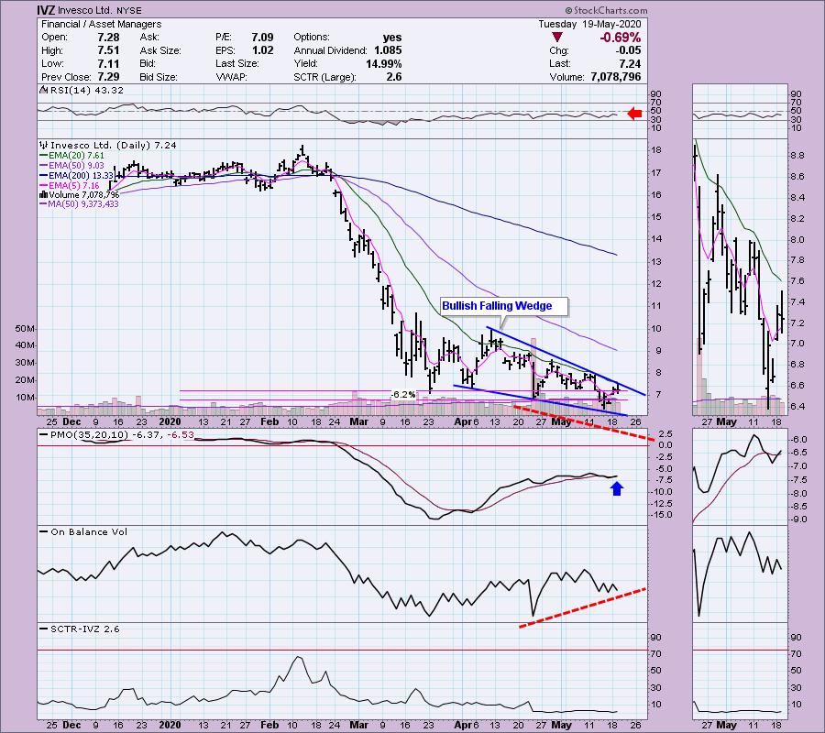Click the Bullish Falling Wedge annotation label
The width and height of the screenshot is (825, 733).
tap(503, 306)
